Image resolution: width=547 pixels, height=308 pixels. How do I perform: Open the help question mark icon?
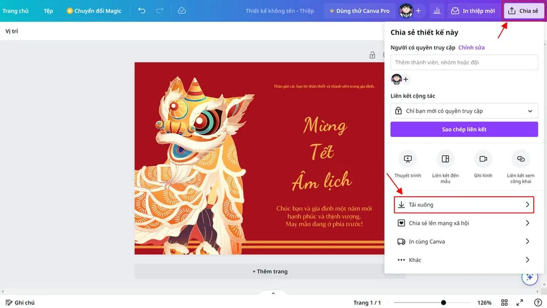[537, 302]
